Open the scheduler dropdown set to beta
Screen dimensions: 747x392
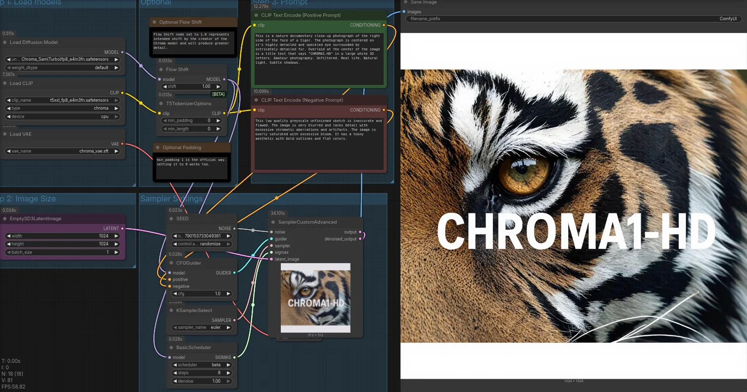(x=201, y=365)
